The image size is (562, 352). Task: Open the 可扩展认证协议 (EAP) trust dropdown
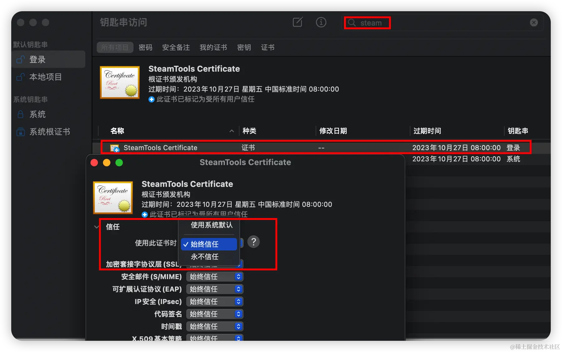click(215, 289)
